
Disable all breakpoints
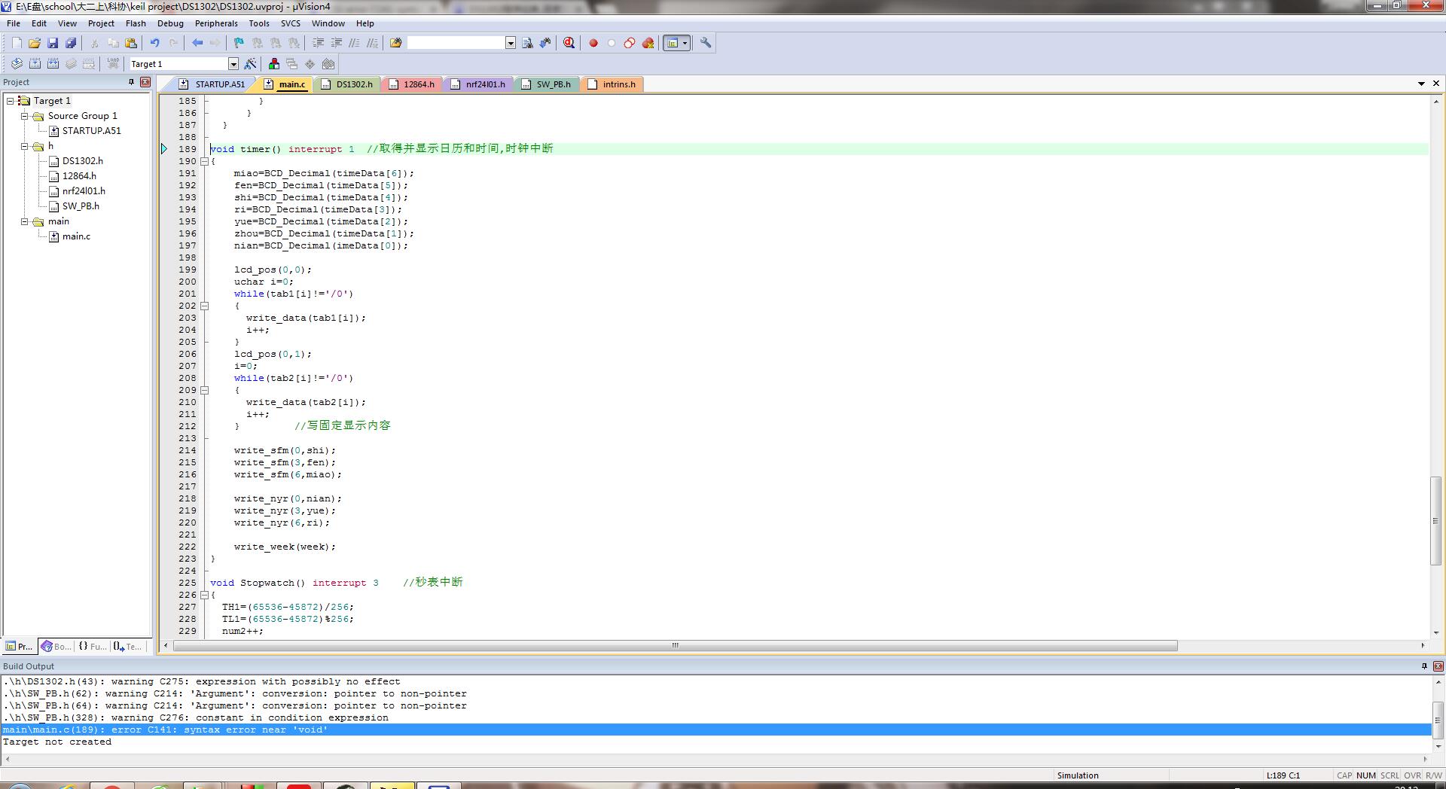[x=630, y=43]
